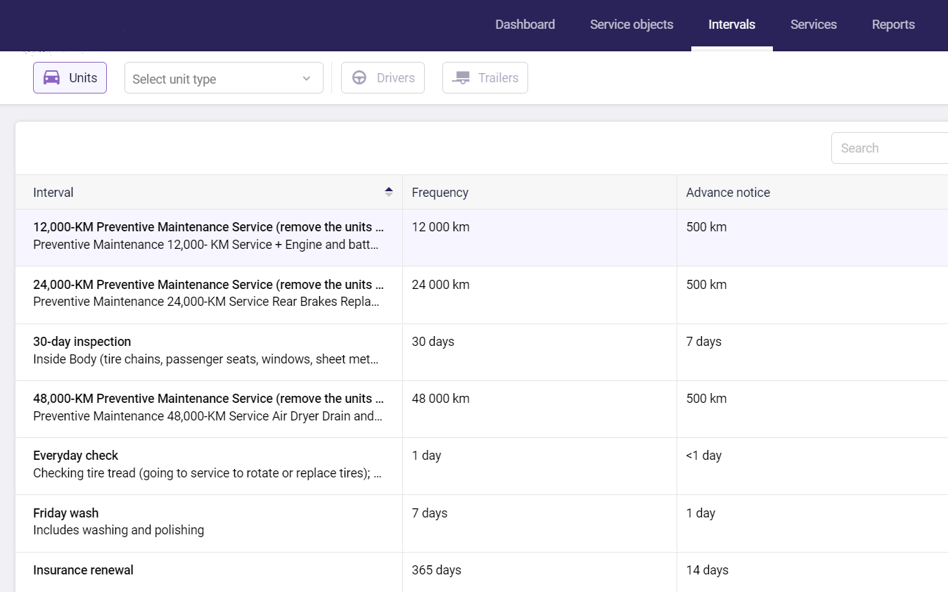Click the chevron in unit type selector
948x592 pixels.
pos(307,79)
